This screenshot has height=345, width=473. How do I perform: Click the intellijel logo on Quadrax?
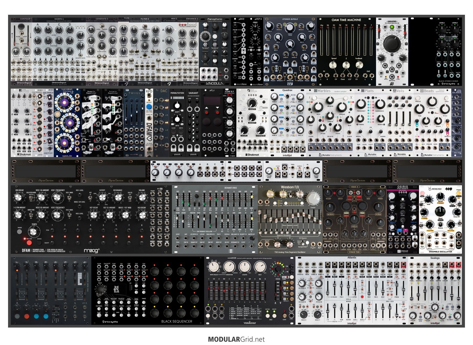click(x=287, y=155)
